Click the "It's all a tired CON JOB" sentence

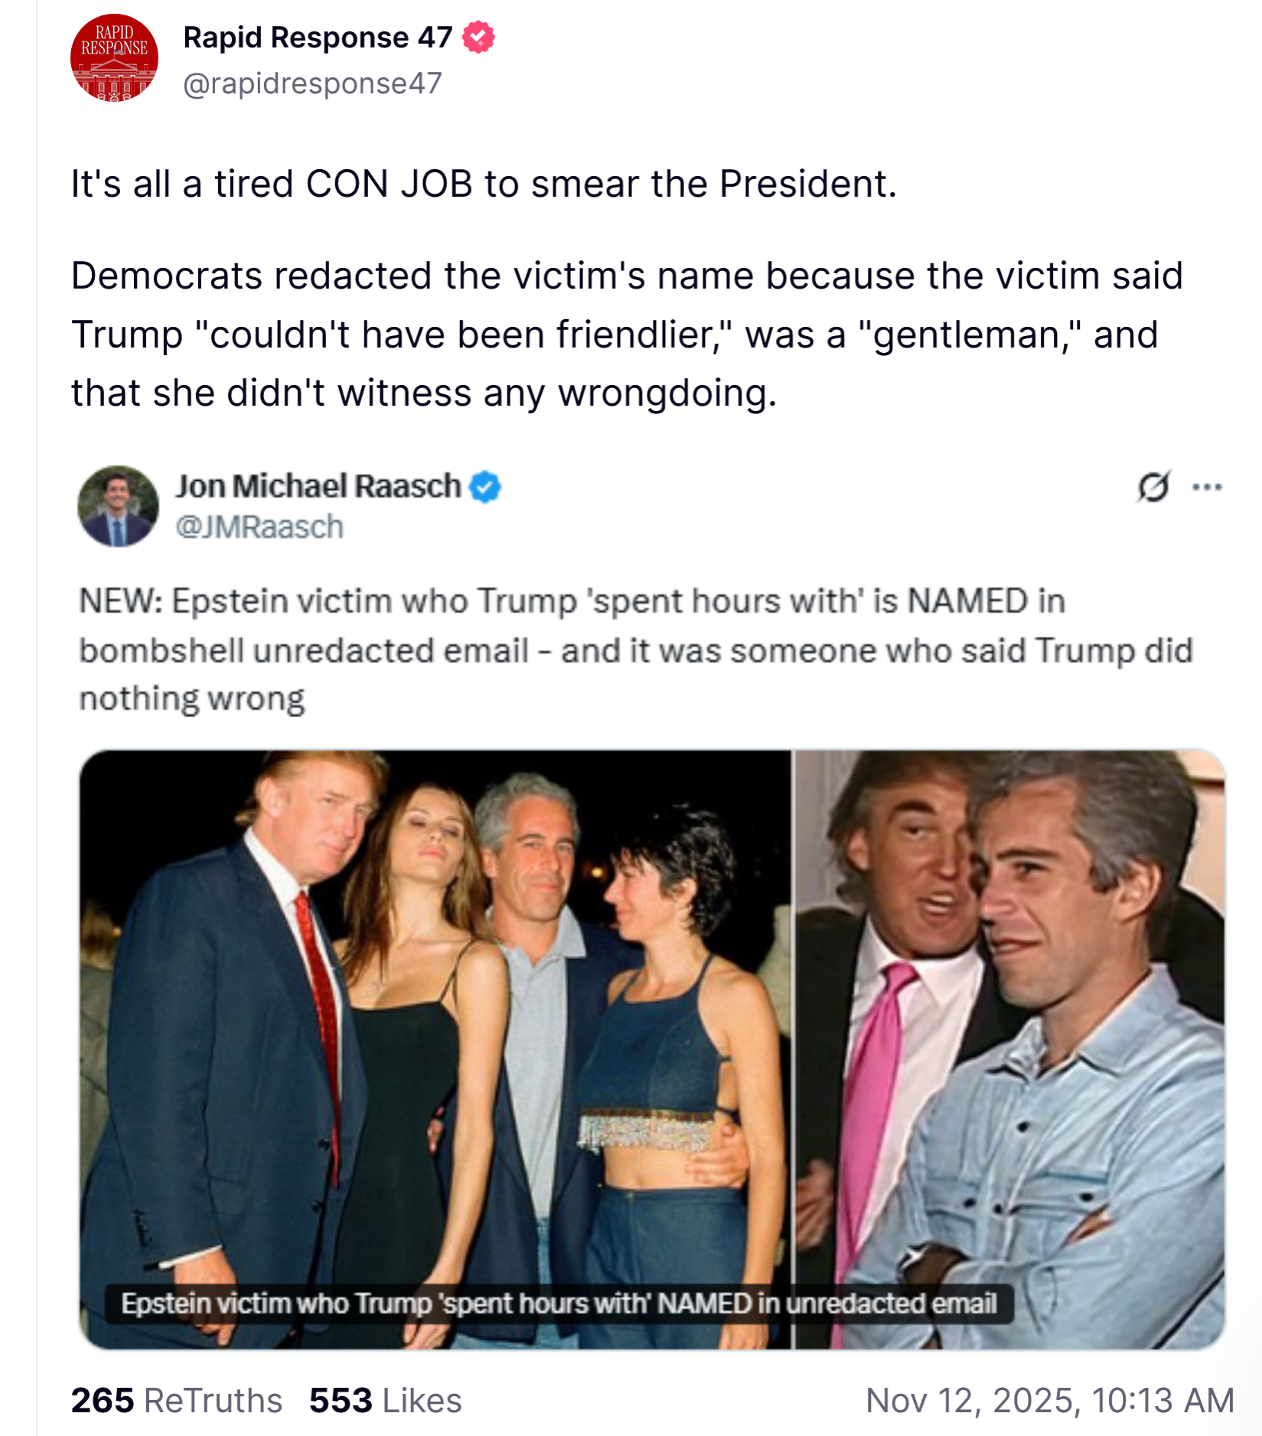484,184
